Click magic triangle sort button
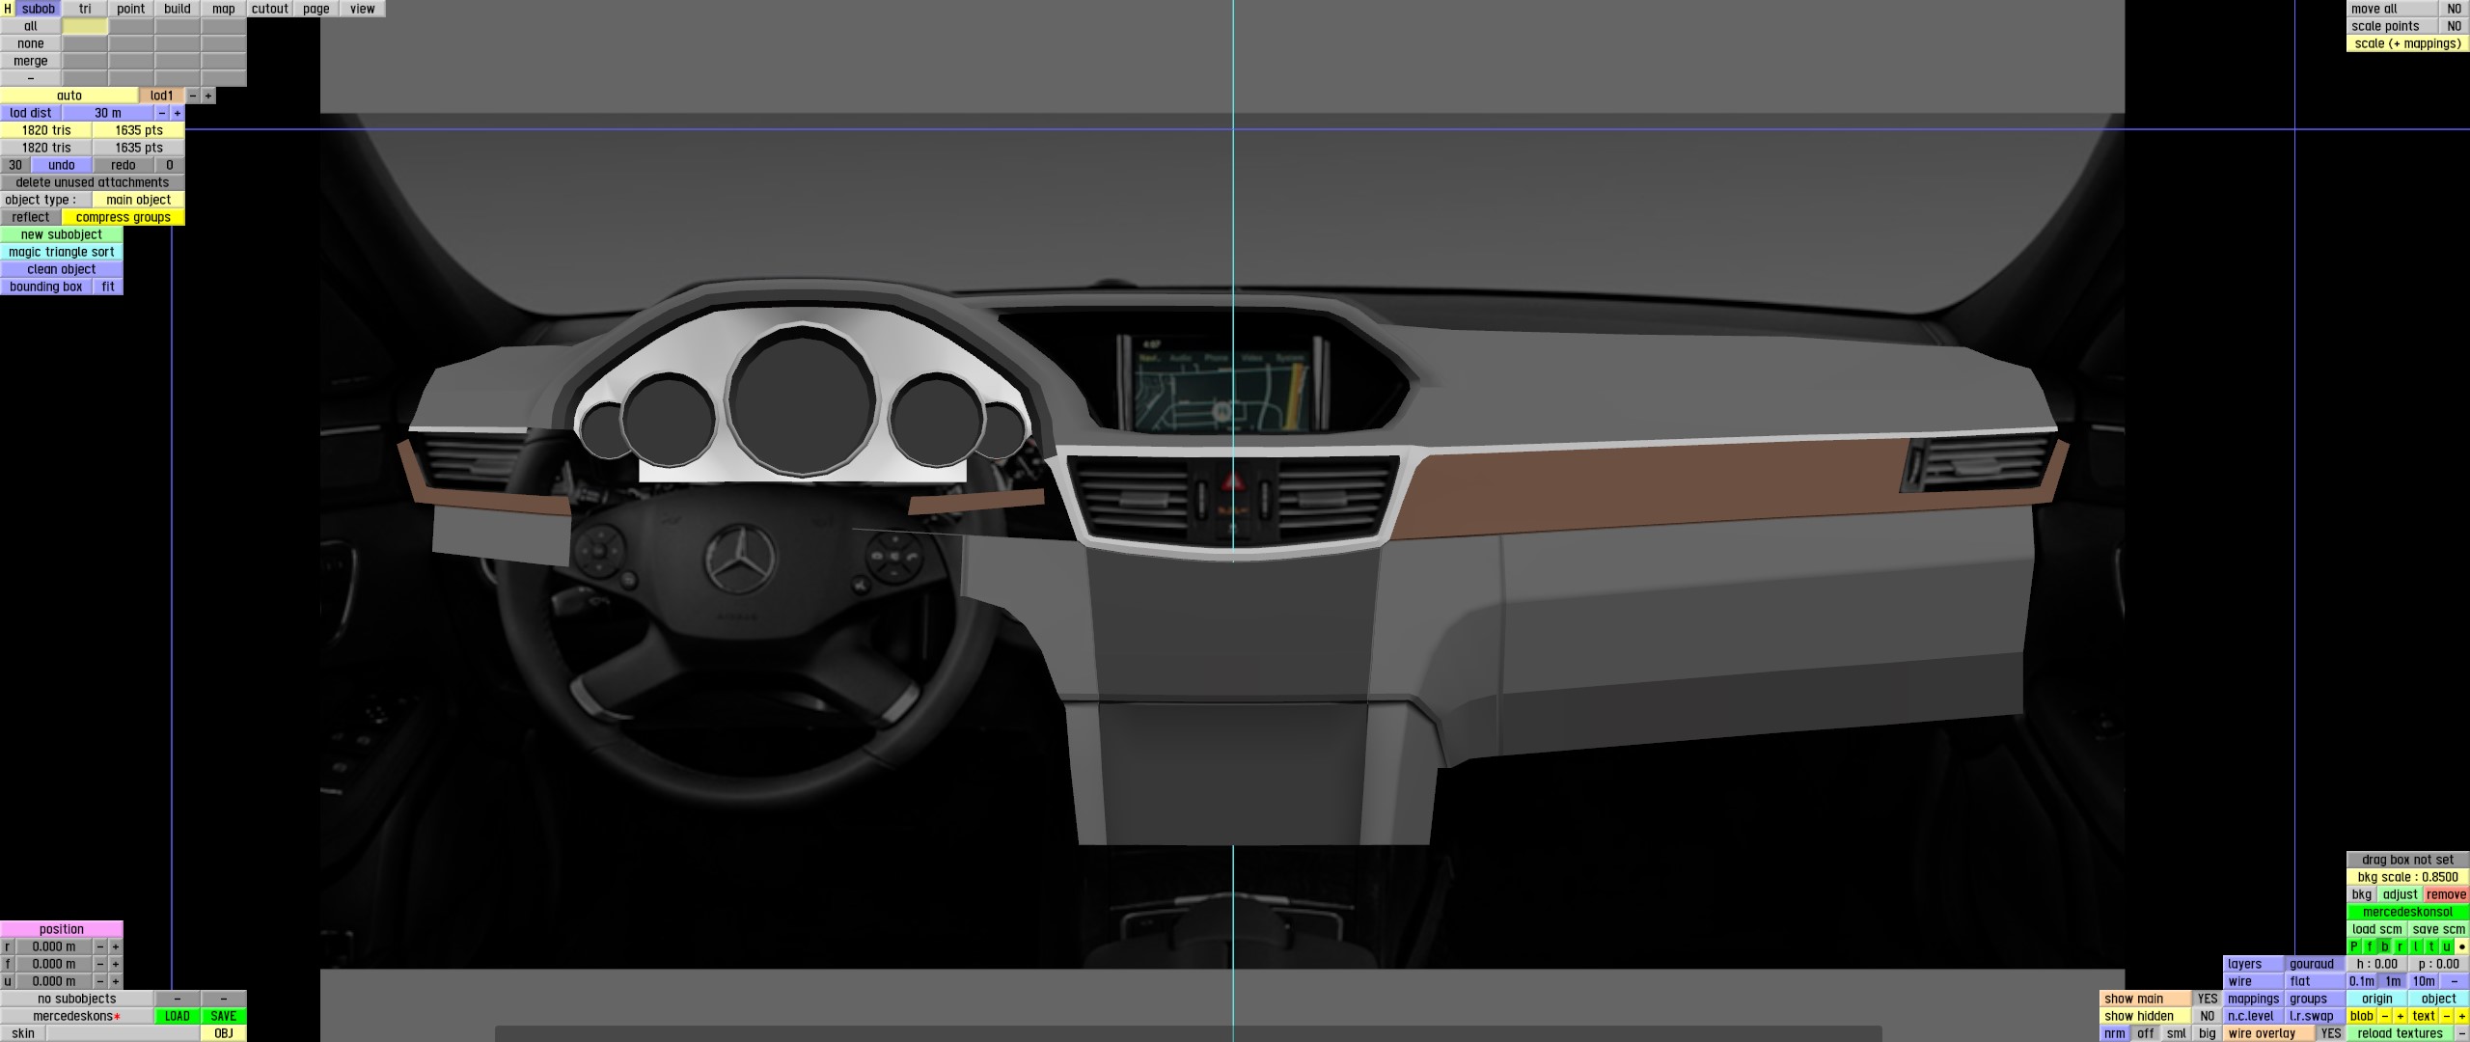Image resolution: width=2470 pixels, height=1042 pixels. (x=62, y=252)
